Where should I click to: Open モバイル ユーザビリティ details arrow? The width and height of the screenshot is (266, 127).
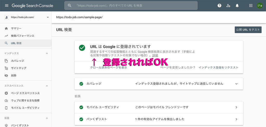(x=236, y=107)
